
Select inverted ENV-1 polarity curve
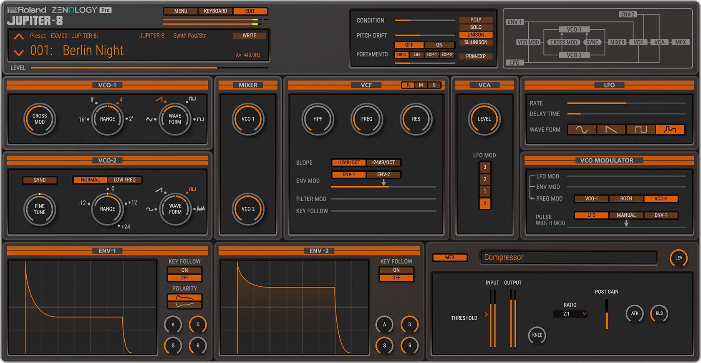pyautogui.click(x=184, y=305)
